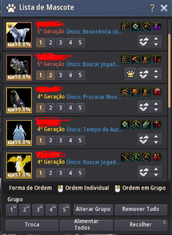The height and width of the screenshot is (235, 172).
Task: Toggle group slot 2 on the white wolf
Action: tap(50, 43)
